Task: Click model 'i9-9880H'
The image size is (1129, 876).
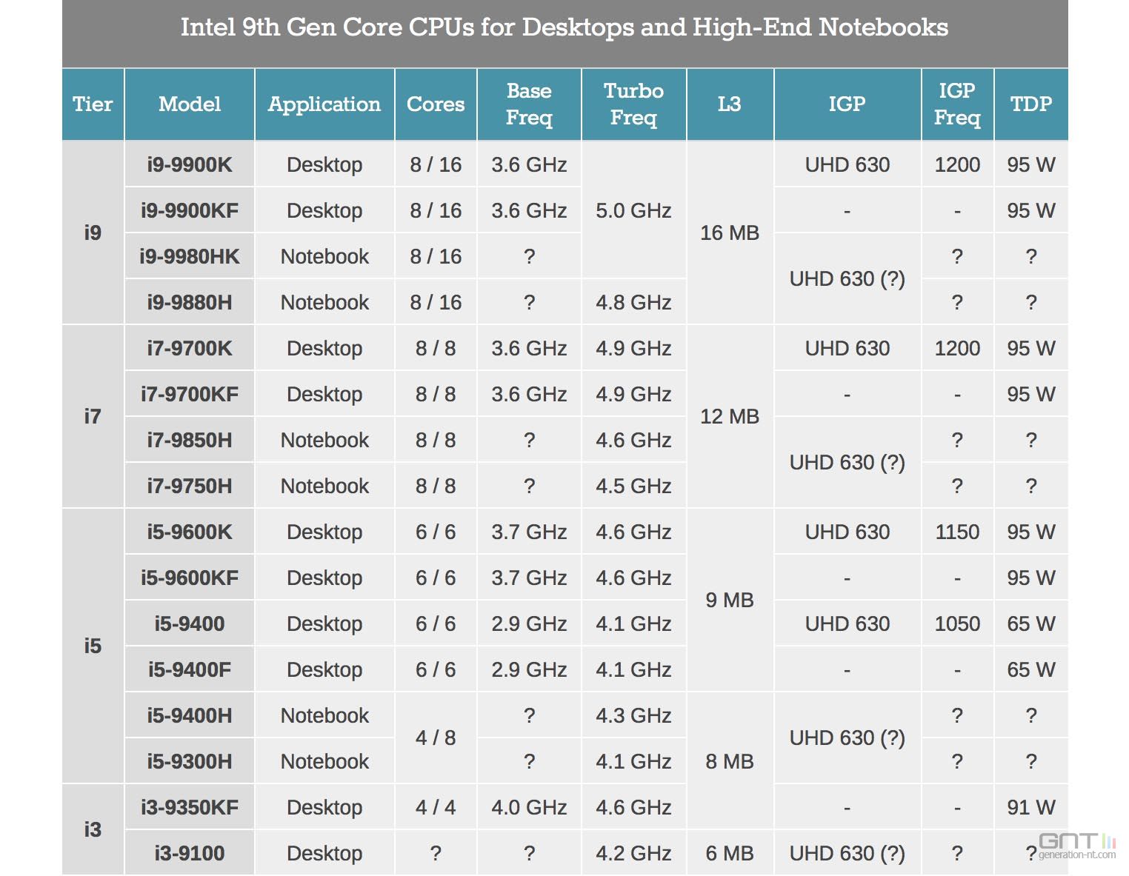Action: coord(190,302)
